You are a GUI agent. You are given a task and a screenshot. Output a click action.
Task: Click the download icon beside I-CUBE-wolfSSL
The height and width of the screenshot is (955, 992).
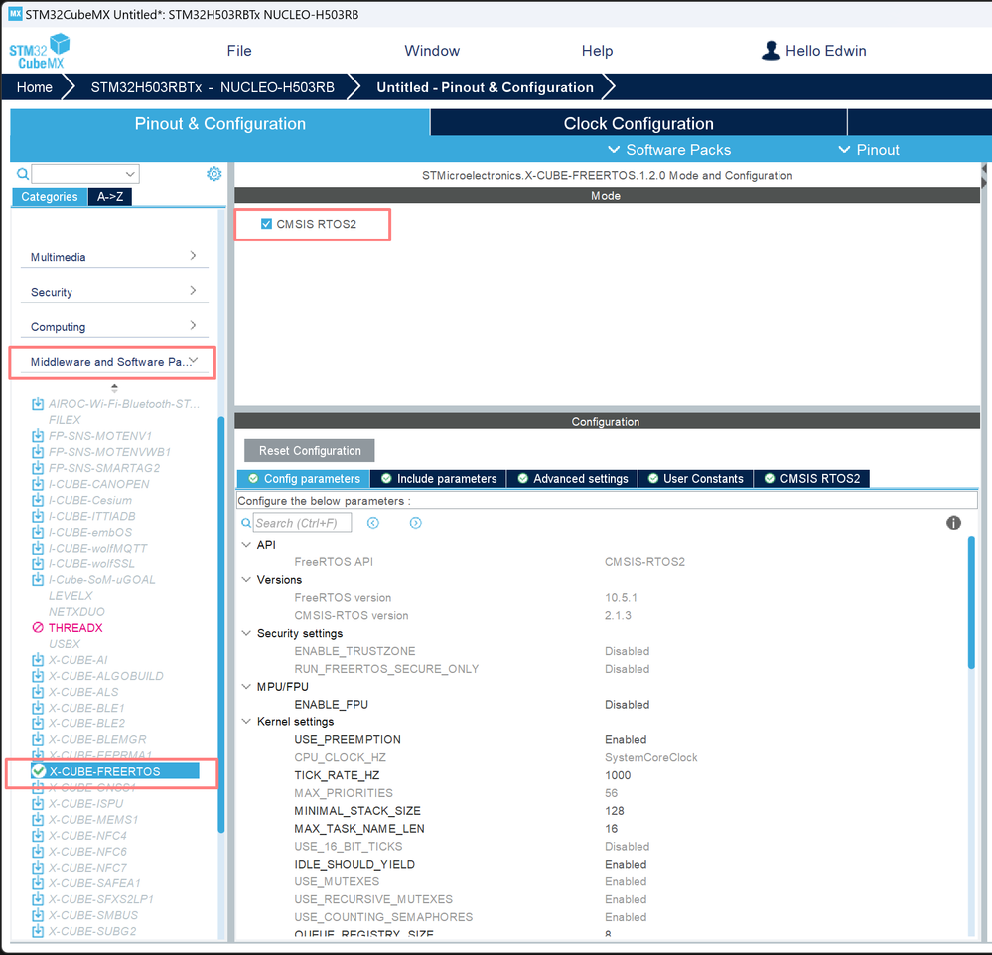coord(38,563)
